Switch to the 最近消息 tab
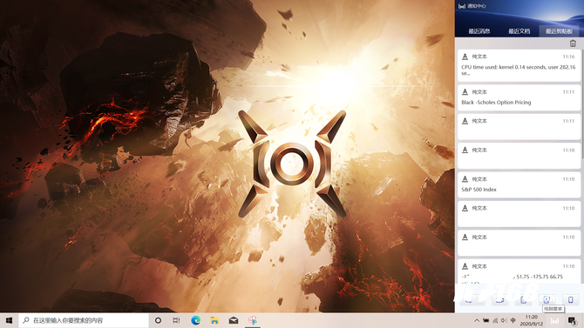The image size is (584, 328). [479, 31]
